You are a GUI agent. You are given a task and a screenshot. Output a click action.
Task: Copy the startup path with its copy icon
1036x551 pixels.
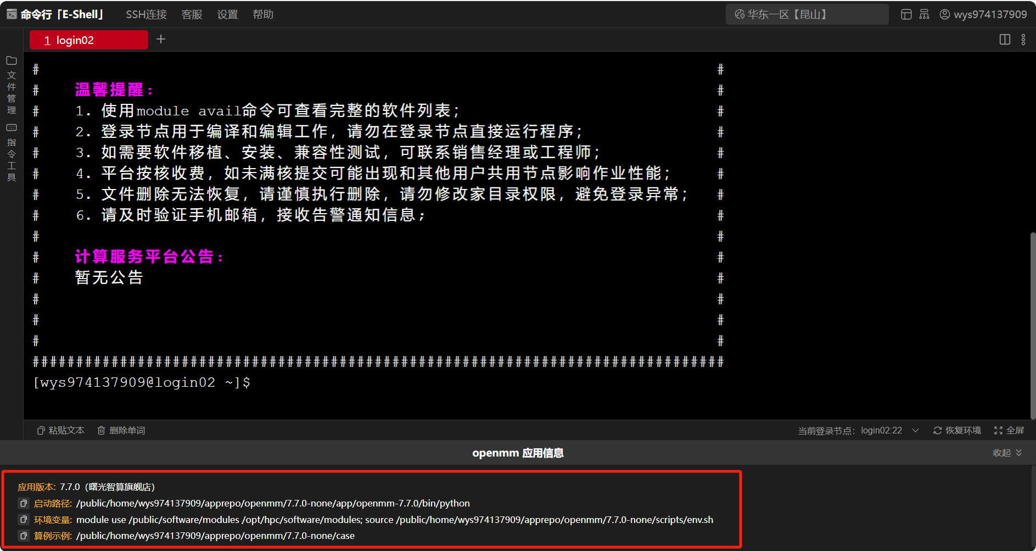pyautogui.click(x=24, y=503)
